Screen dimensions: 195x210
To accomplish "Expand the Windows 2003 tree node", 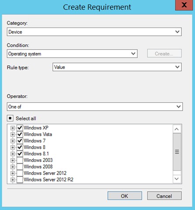I will pyautogui.click(x=13, y=160).
